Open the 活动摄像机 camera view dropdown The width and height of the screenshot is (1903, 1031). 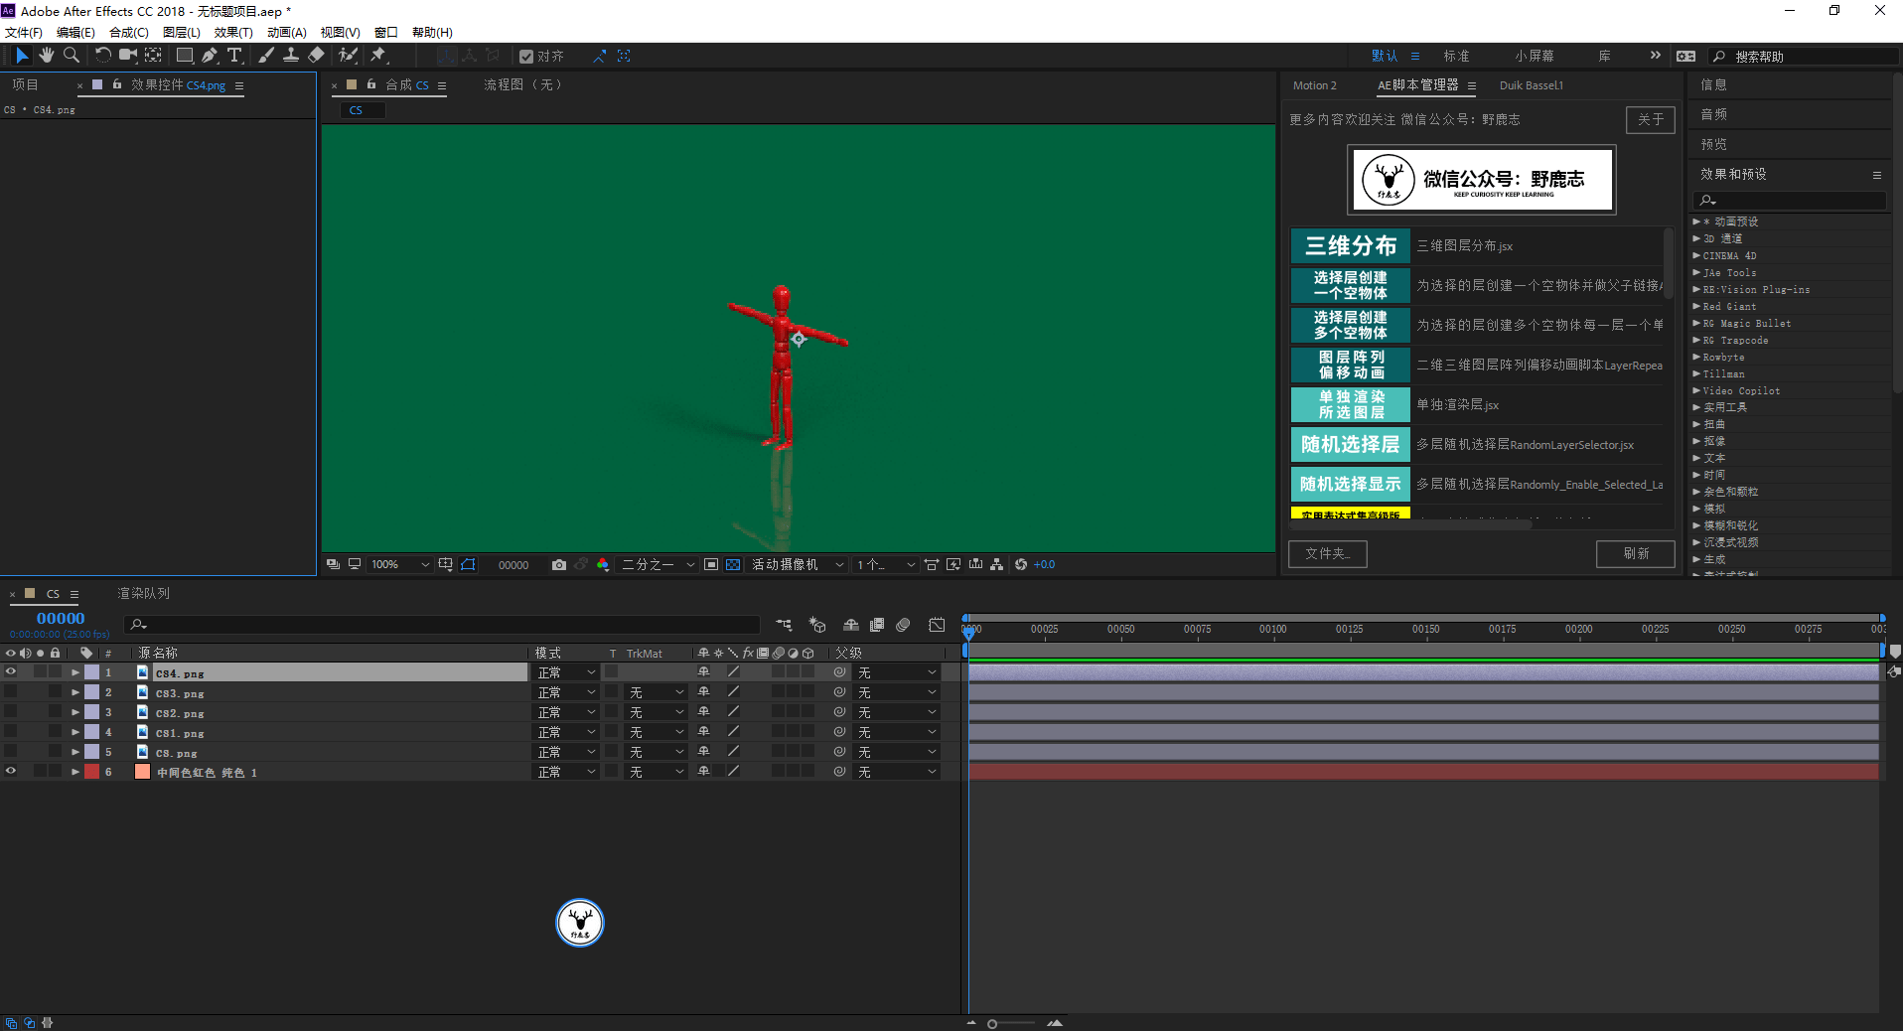pos(797,565)
